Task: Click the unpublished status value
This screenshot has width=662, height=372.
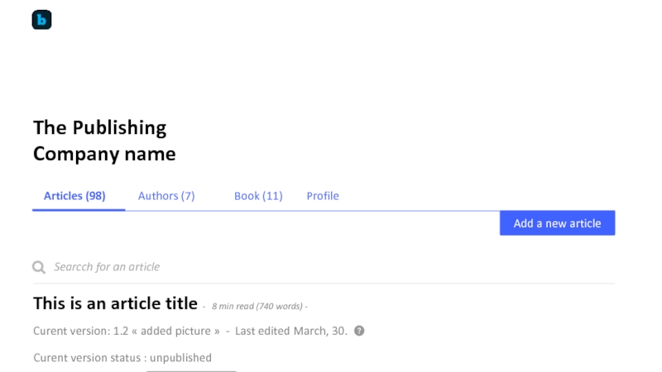Action: 180,358
